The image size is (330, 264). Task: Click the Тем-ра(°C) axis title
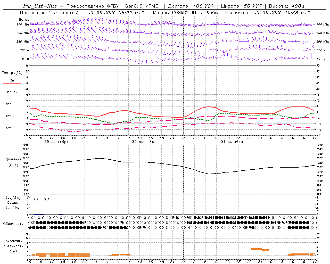(12, 73)
